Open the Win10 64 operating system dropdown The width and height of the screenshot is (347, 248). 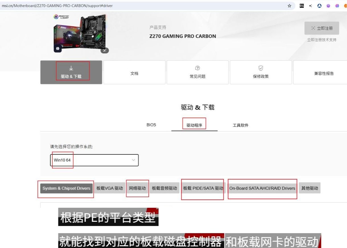(94, 160)
